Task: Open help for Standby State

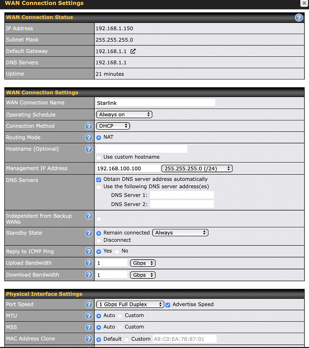Action: (x=89, y=233)
